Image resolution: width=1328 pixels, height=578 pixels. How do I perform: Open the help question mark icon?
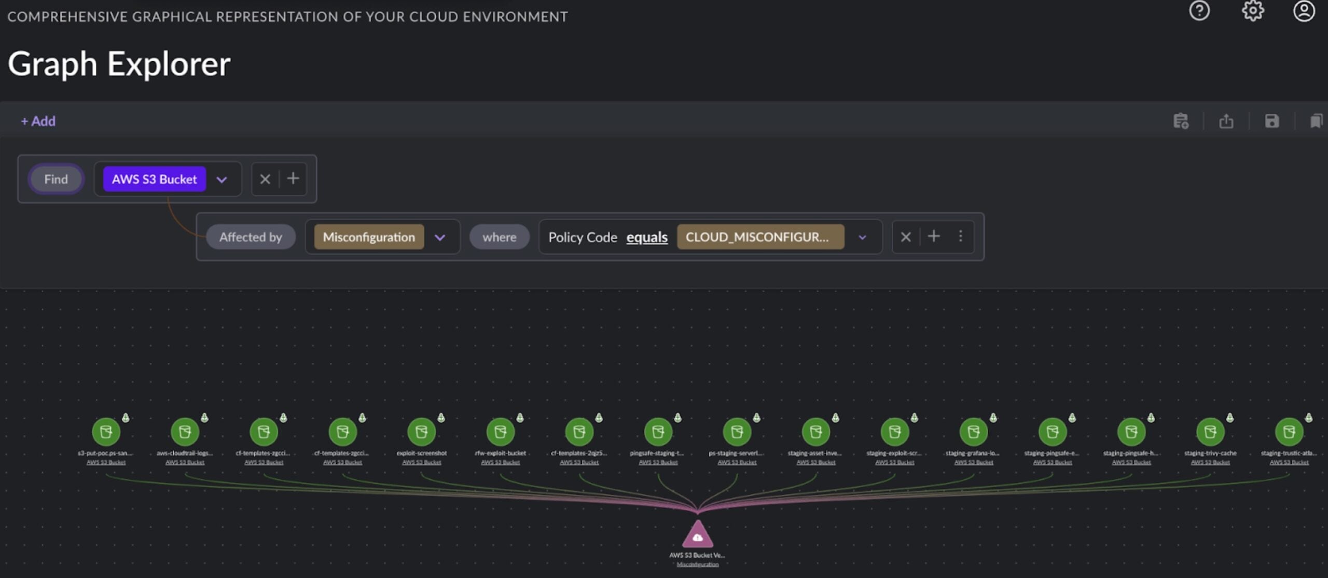click(1199, 11)
